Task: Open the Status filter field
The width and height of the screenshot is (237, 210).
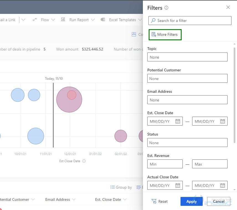Action: pyautogui.click(x=187, y=142)
